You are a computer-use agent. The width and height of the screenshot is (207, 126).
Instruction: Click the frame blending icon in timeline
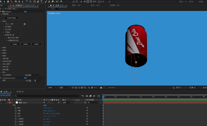(90, 96)
